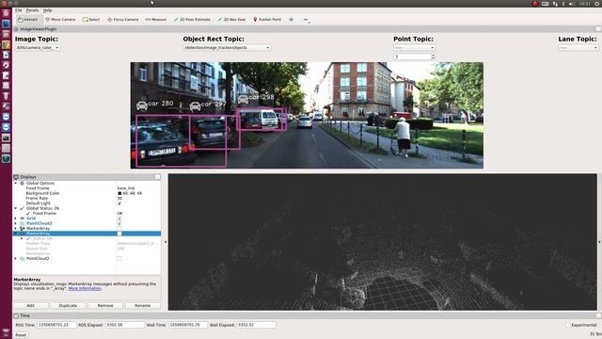
Task: Select the Fixed Frame value base_link
Action: coord(126,188)
